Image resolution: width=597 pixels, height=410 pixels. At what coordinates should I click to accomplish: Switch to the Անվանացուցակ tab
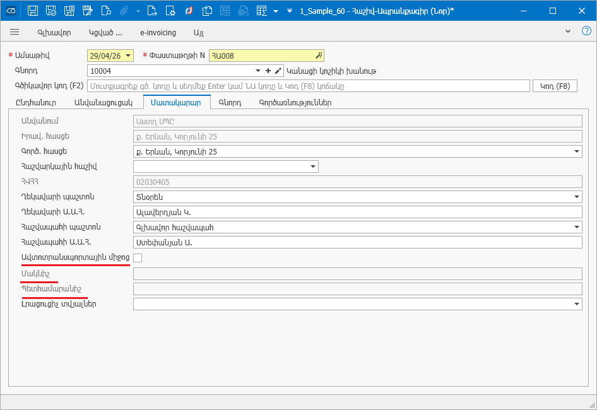coord(103,103)
